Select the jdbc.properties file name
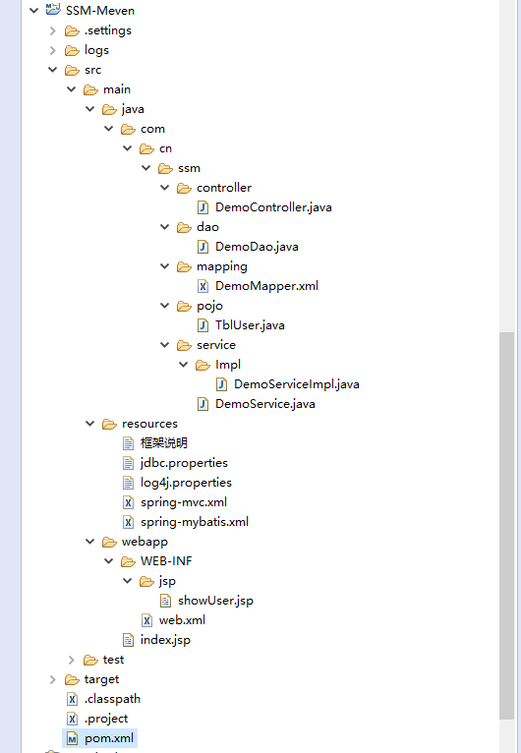The image size is (521, 753). tap(184, 463)
